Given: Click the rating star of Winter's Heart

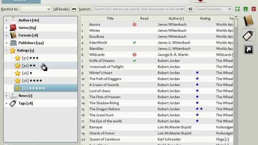Looking at the screenshot, I should [197, 72].
